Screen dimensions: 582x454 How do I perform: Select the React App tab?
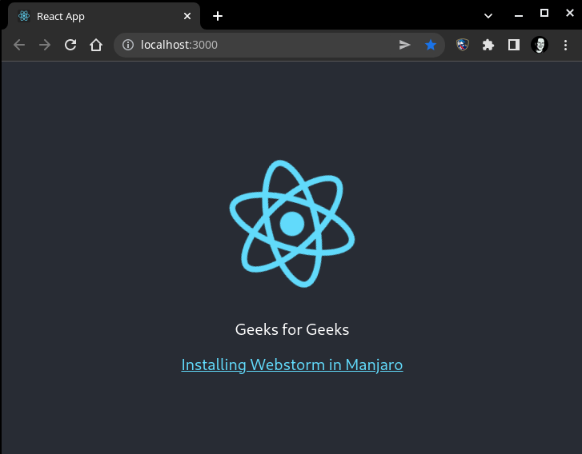pyautogui.click(x=104, y=16)
